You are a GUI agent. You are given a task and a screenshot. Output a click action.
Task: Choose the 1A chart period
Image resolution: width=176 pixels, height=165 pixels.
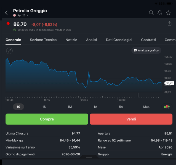[95, 107]
